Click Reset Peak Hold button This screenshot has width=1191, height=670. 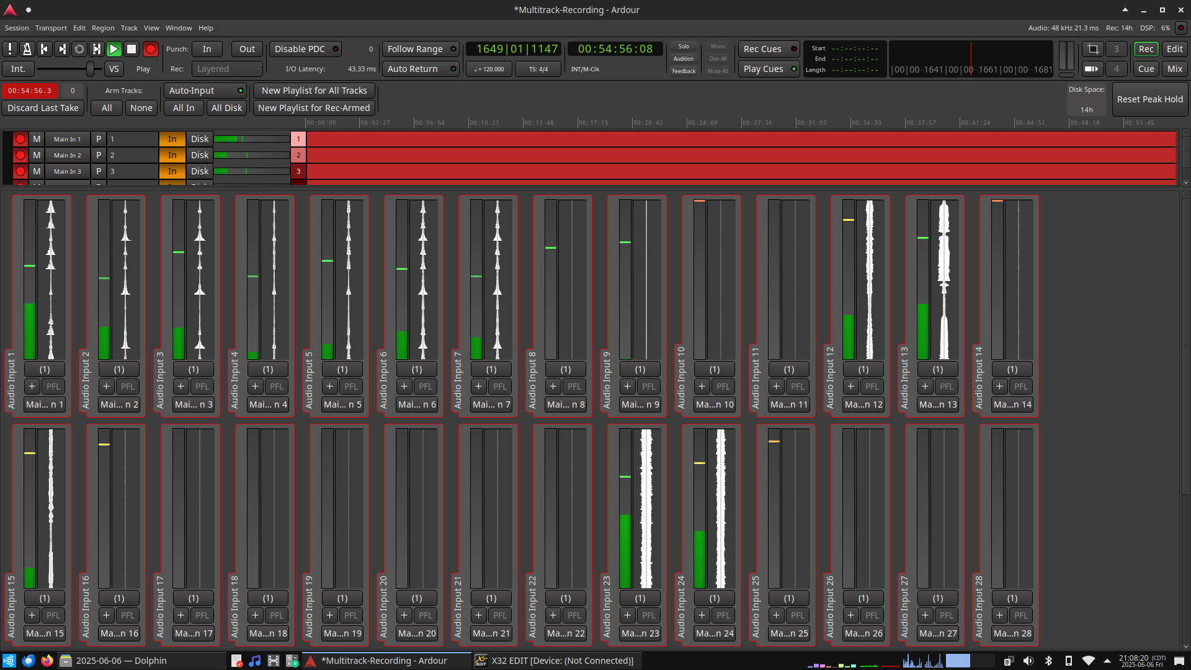(1149, 99)
